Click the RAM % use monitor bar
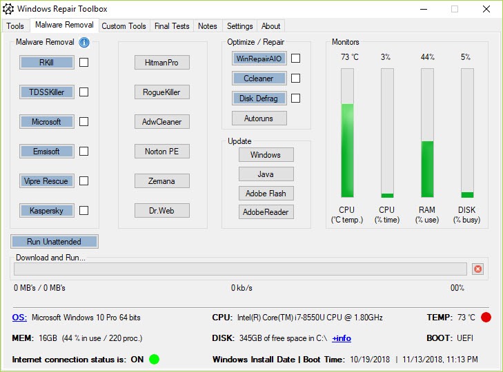The image size is (503, 372). 427,133
